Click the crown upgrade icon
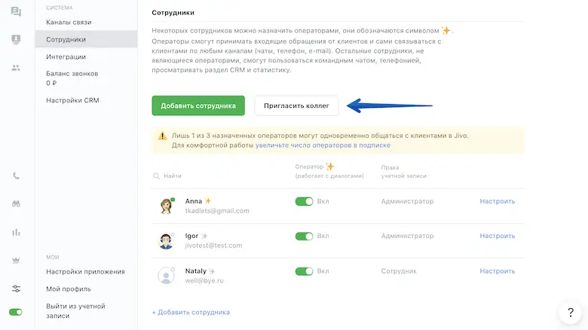The width and height of the screenshot is (588, 330). coord(16,260)
